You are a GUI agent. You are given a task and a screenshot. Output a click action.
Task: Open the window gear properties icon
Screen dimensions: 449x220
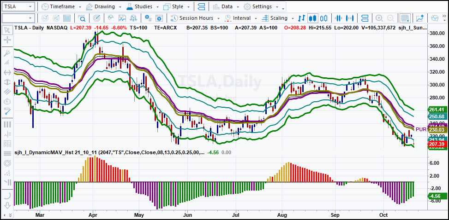(x=159, y=18)
